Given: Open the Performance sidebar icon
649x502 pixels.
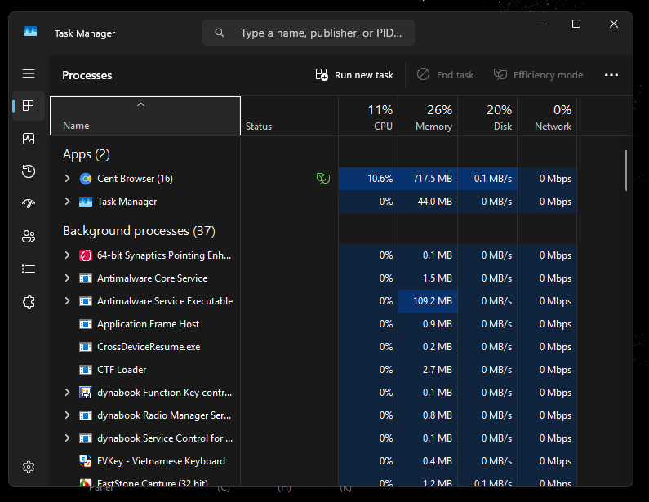Looking at the screenshot, I should 29,139.
